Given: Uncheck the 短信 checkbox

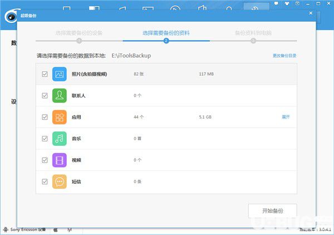Looking at the screenshot, I should (45, 182).
